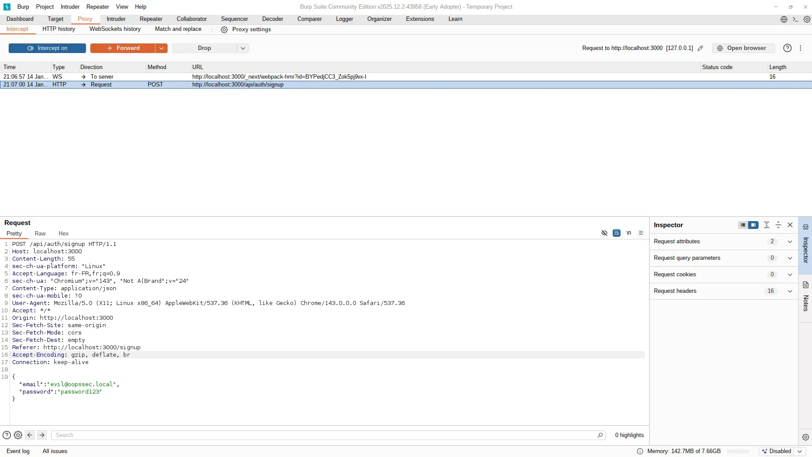Open the message editor settings gear above the search bar
Image resolution: width=812 pixels, height=457 pixels.
point(18,435)
